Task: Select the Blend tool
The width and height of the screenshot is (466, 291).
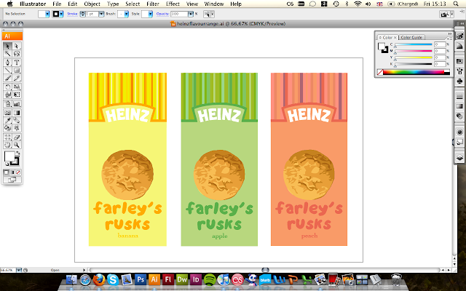Action: [x=17, y=120]
